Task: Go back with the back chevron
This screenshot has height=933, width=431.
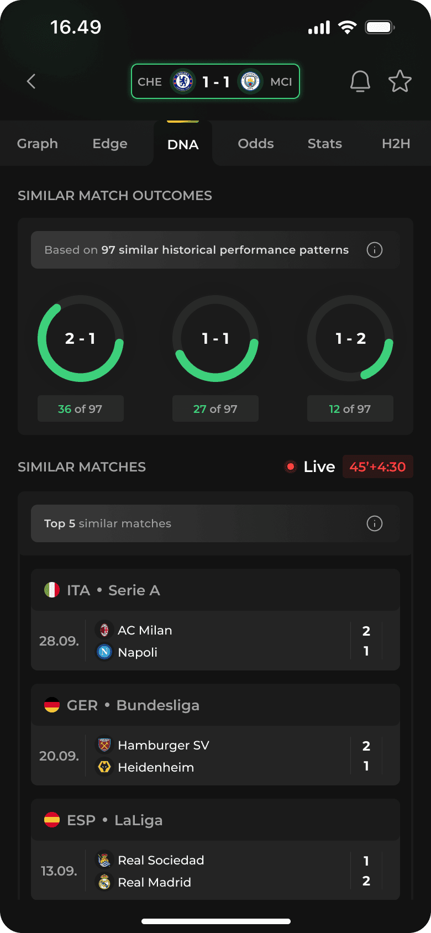Action: (31, 81)
